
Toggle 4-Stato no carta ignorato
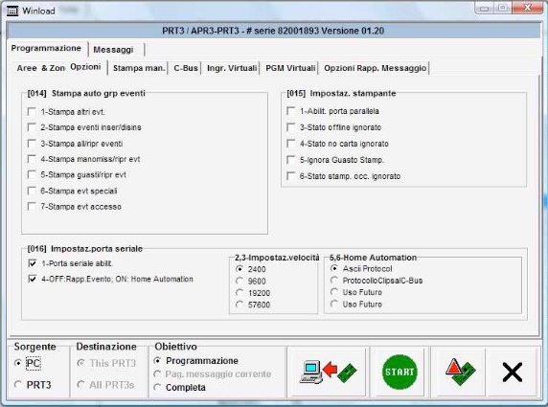[291, 144]
